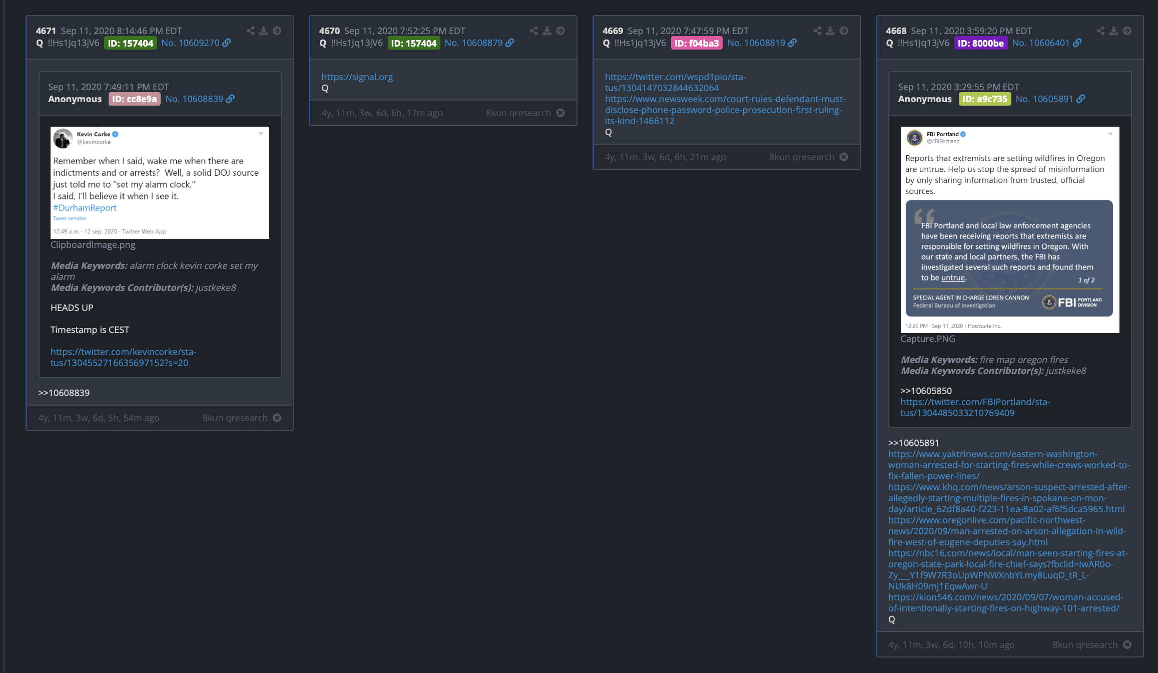
Task: Click link icon next to No. 10606401
Action: pyautogui.click(x=1077, y=43)
